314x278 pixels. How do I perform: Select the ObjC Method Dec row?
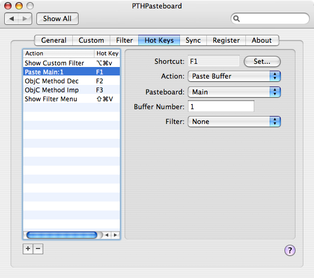click(71, 81)
